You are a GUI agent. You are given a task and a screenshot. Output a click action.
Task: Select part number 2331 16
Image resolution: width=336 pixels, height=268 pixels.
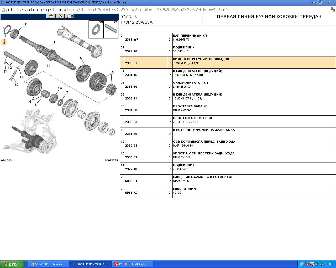(131, 75)
